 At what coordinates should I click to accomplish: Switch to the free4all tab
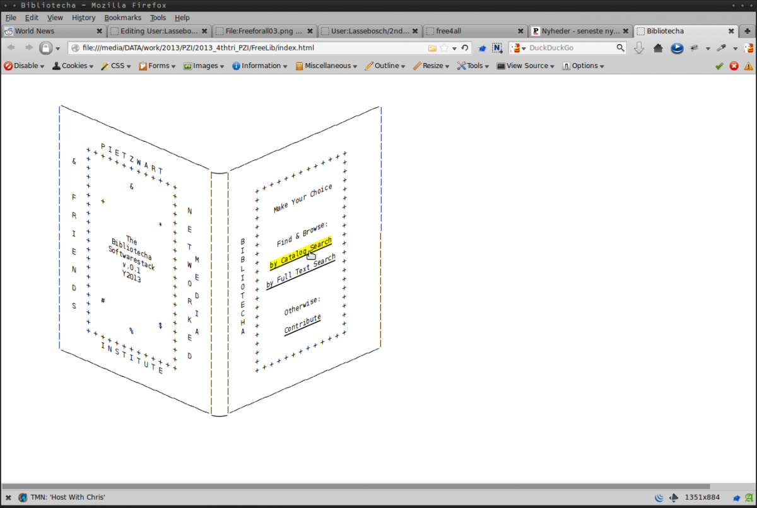pos(475,31)
